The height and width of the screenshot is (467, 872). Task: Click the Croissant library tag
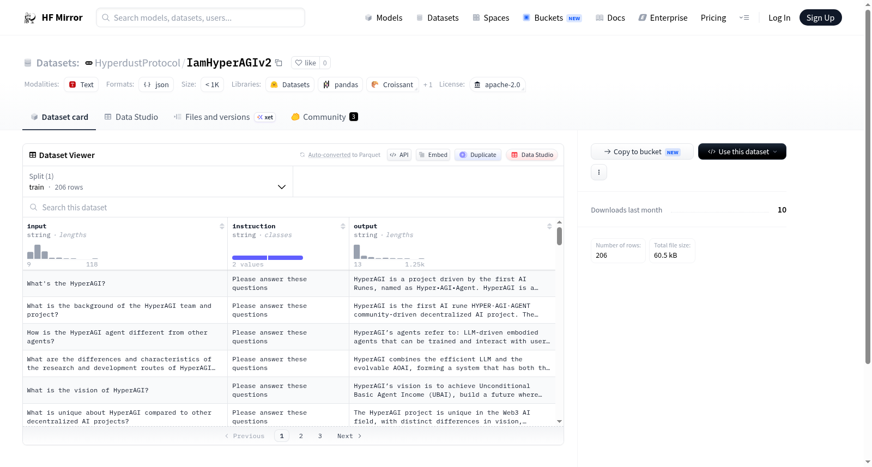[392, 84]
